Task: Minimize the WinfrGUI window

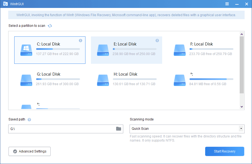Action: coord(237,4)
